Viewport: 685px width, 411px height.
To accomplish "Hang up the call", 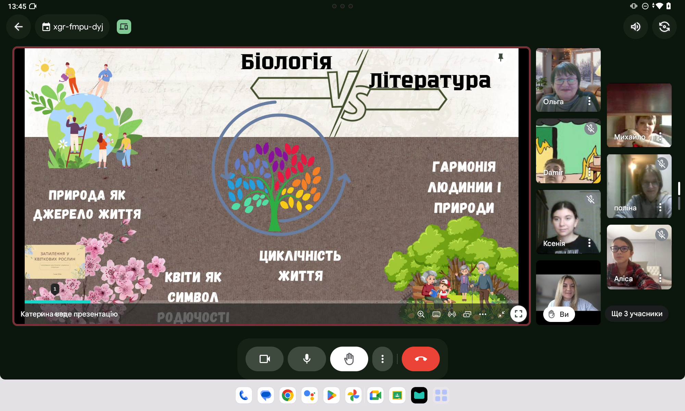I will click(421, 359).
